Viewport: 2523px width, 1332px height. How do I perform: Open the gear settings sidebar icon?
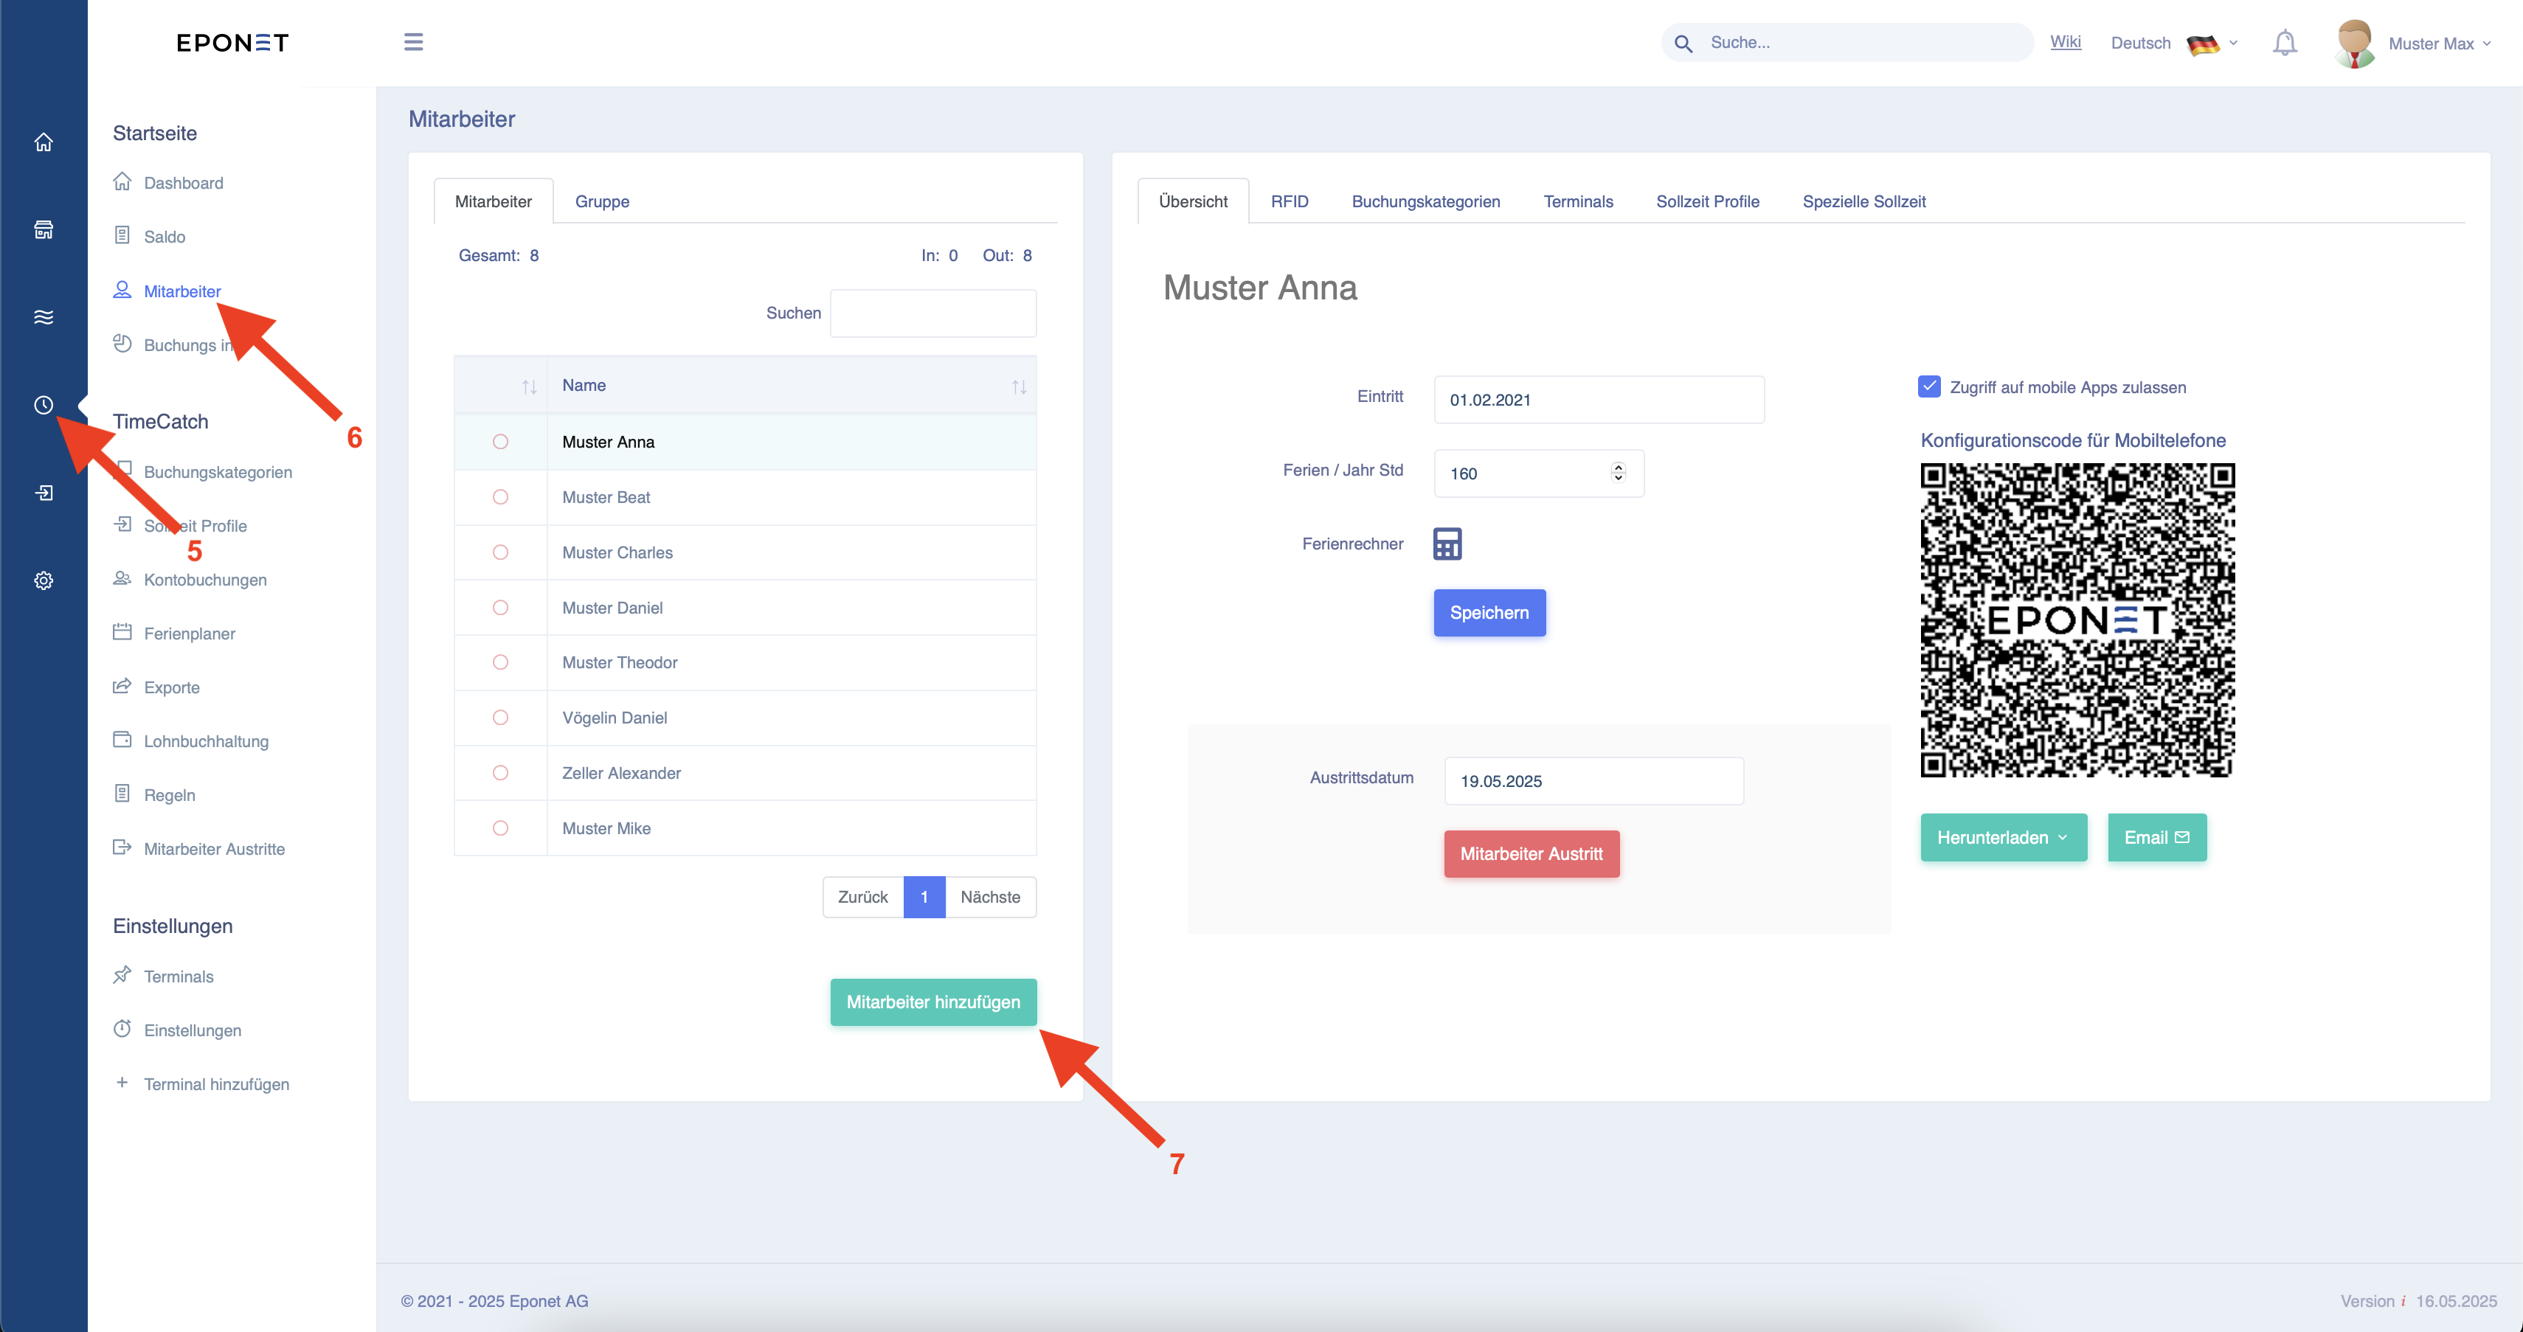[x=43, y=580]
